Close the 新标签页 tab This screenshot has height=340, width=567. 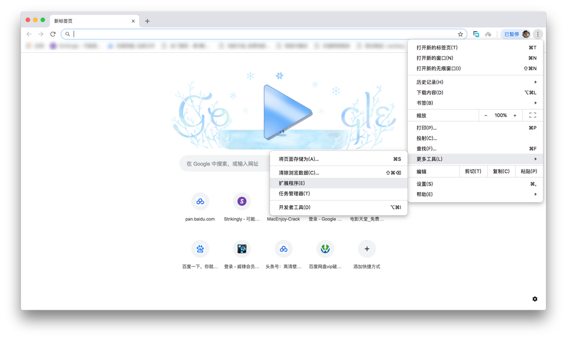click(133, 21)
